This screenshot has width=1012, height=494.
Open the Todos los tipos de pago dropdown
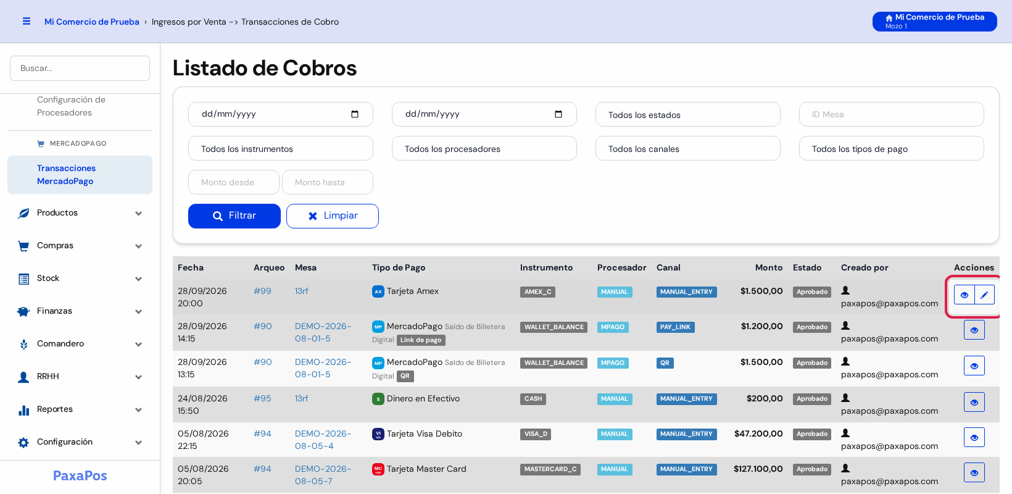(x=892, y=148)
